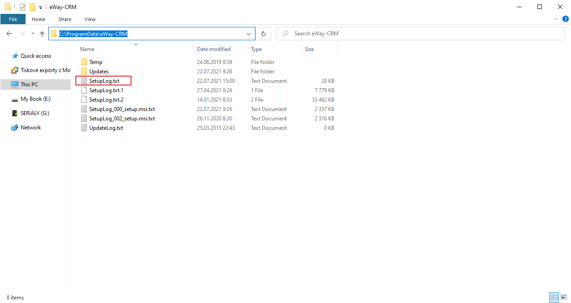
Task: Sort by the Size column header
Action: 309,49
